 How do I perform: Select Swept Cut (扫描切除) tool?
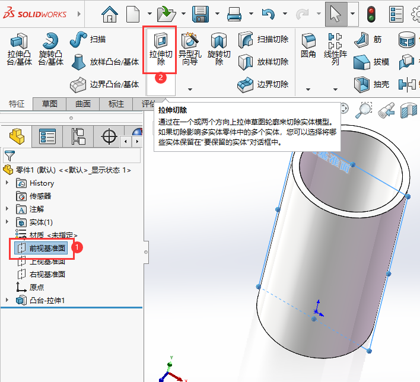263,39
